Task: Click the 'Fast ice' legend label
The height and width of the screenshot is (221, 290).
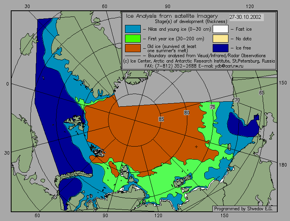Action: pyautogui.click(x=243, y=29)
